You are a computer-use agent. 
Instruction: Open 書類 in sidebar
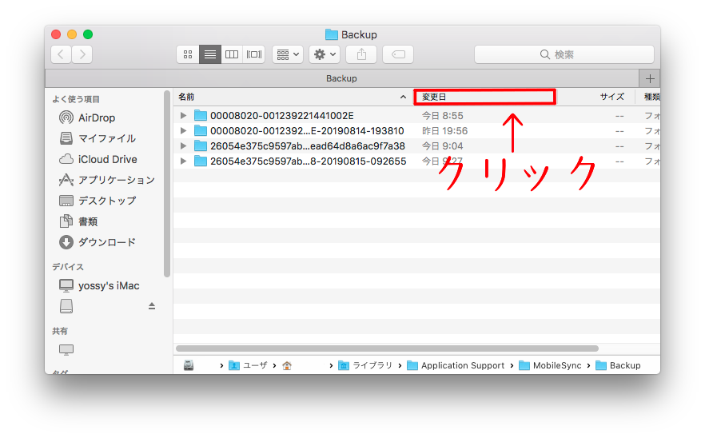(x=78, y=221)
